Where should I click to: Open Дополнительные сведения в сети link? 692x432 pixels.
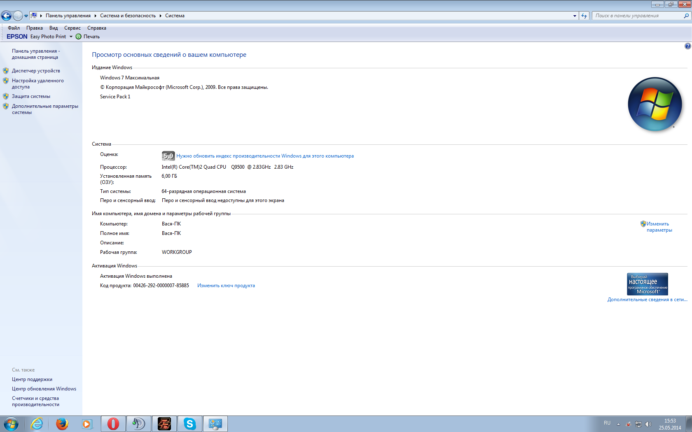[647, 300]
